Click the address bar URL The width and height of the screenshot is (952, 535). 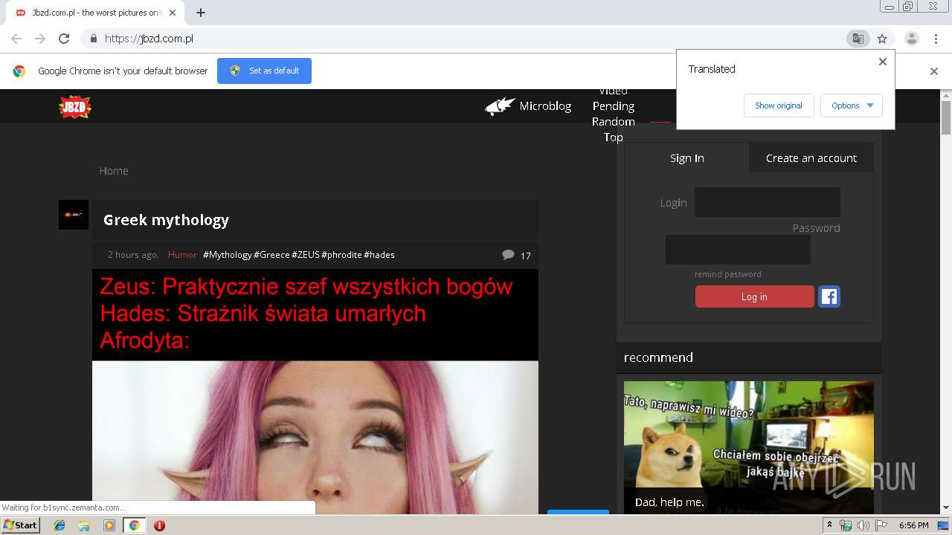[149, 39]
